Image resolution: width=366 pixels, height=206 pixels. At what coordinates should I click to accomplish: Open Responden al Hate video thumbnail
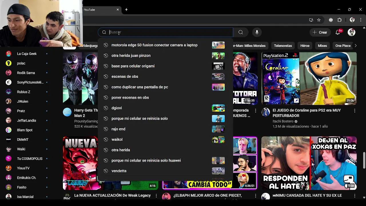[x=309, y=163]
